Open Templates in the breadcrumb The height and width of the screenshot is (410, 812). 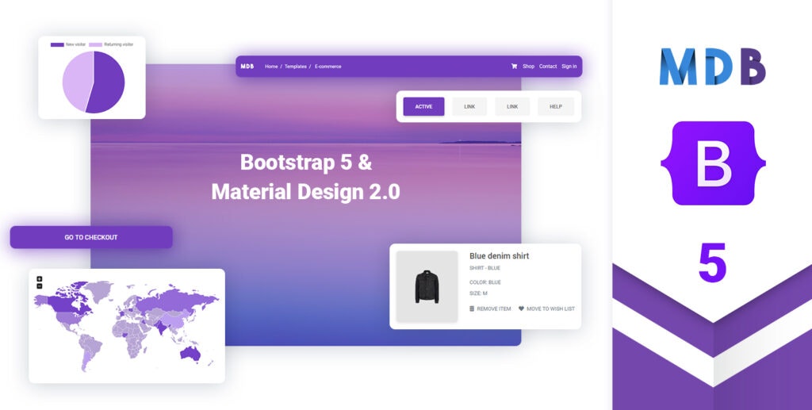(x=296, y=67)
